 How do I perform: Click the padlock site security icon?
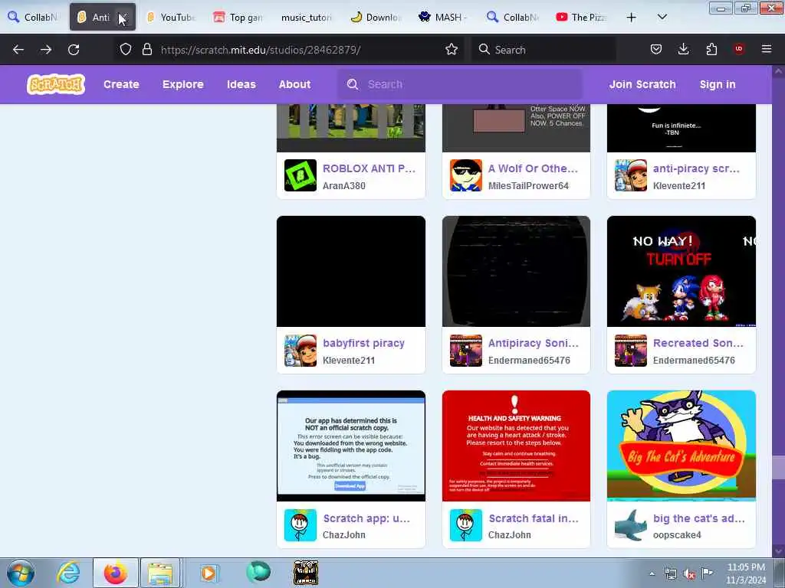tap(146, 50)
